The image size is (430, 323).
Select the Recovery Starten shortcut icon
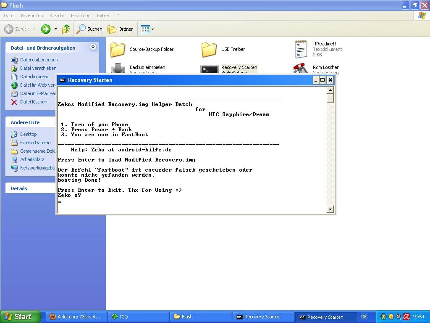pyautogui.click(x=209, y=69)
